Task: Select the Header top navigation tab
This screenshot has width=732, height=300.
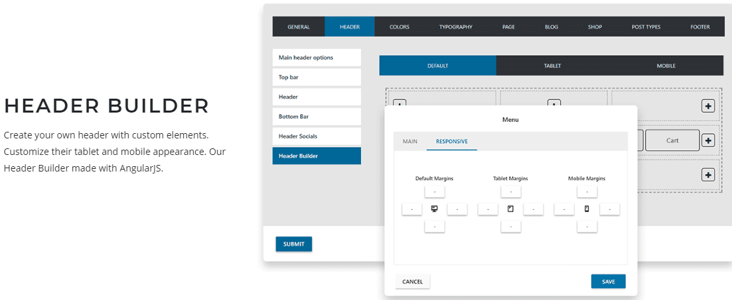Action: [x=350, y=27]
